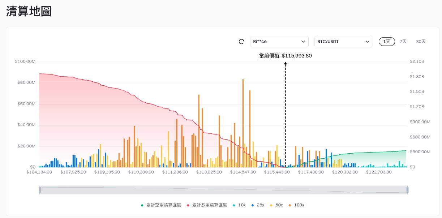This screenshot has height=218, width=442.
Task: Toggle 累計多單清算強度 legend series
Action: click(x=209, y=205)
